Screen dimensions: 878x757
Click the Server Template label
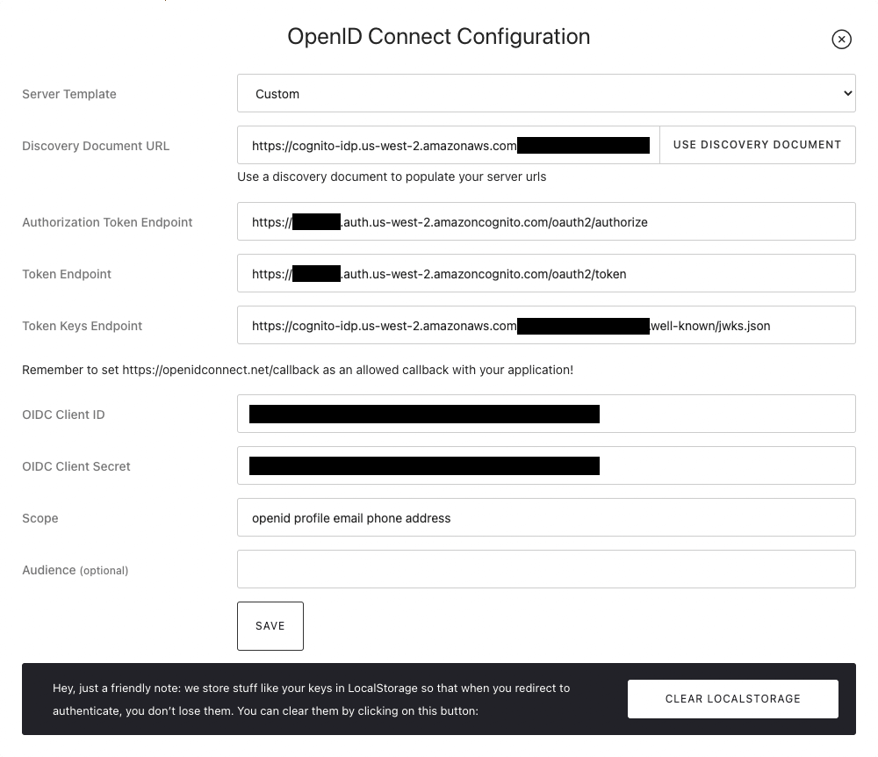pos(69,94)
